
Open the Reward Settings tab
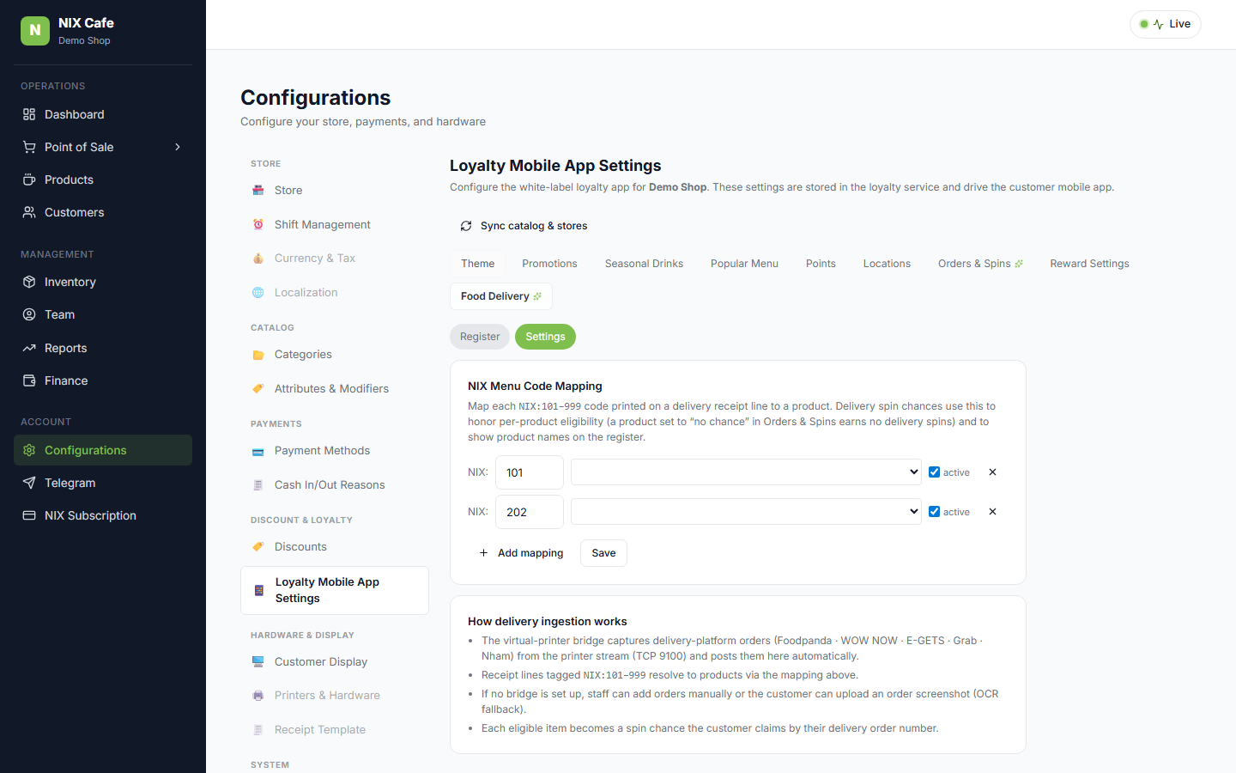click(x=1089, y=264)
